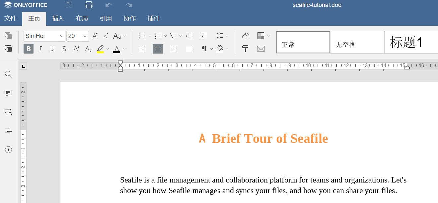Toggle nonprinting characters pilcrow button

coord(204,49)
